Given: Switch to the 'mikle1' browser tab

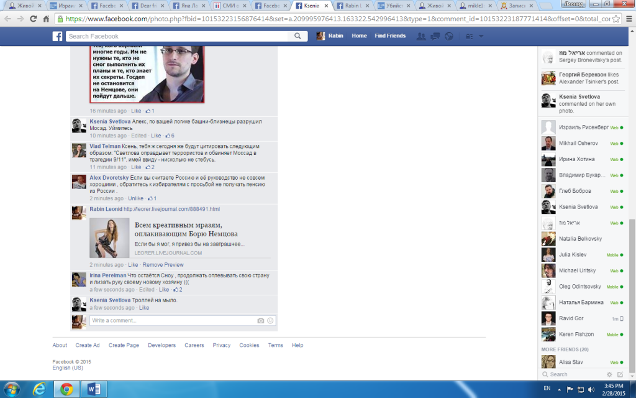Looking at the screenshot, I should pyautogui.click(x=476, y=6).
